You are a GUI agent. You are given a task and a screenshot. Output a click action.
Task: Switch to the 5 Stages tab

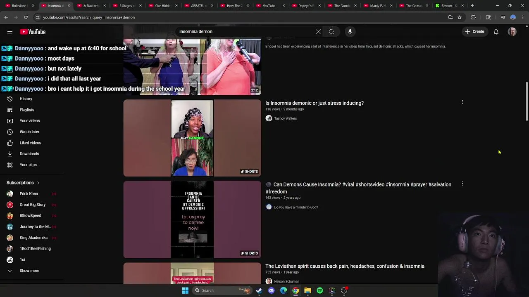click(127, 6)
